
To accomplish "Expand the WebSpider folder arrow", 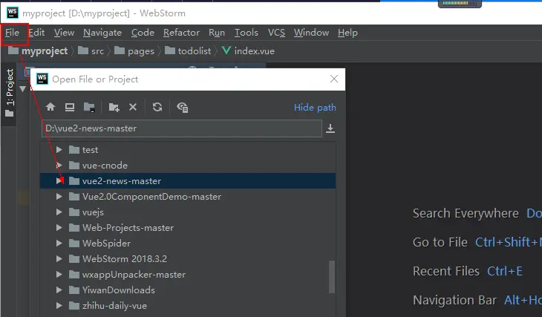I will tap(59, 243).
